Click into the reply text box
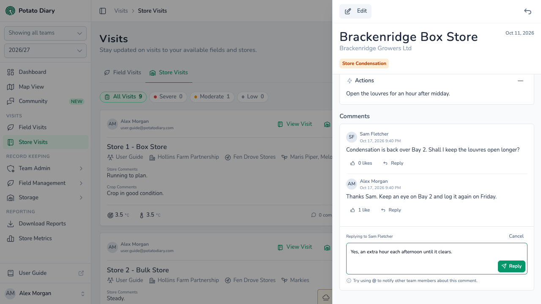Viewport: 541px width, 304px height. tap(437, 258)
